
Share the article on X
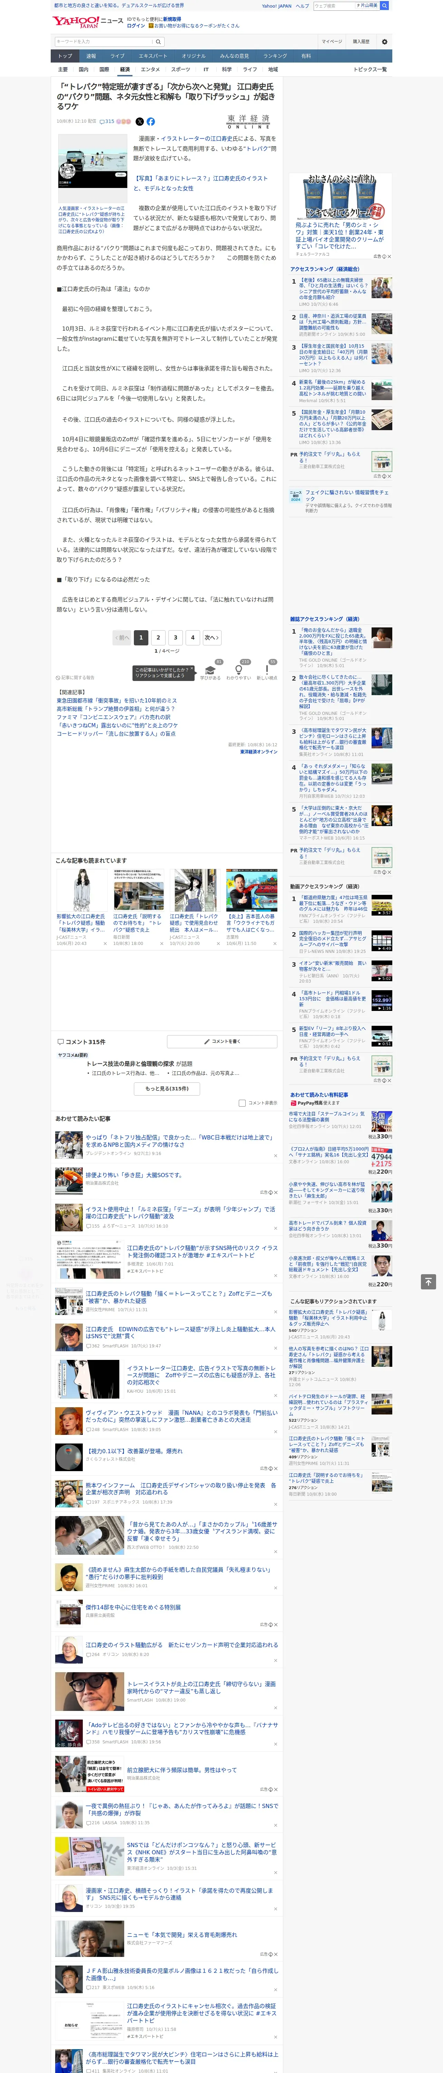(140, 122)
